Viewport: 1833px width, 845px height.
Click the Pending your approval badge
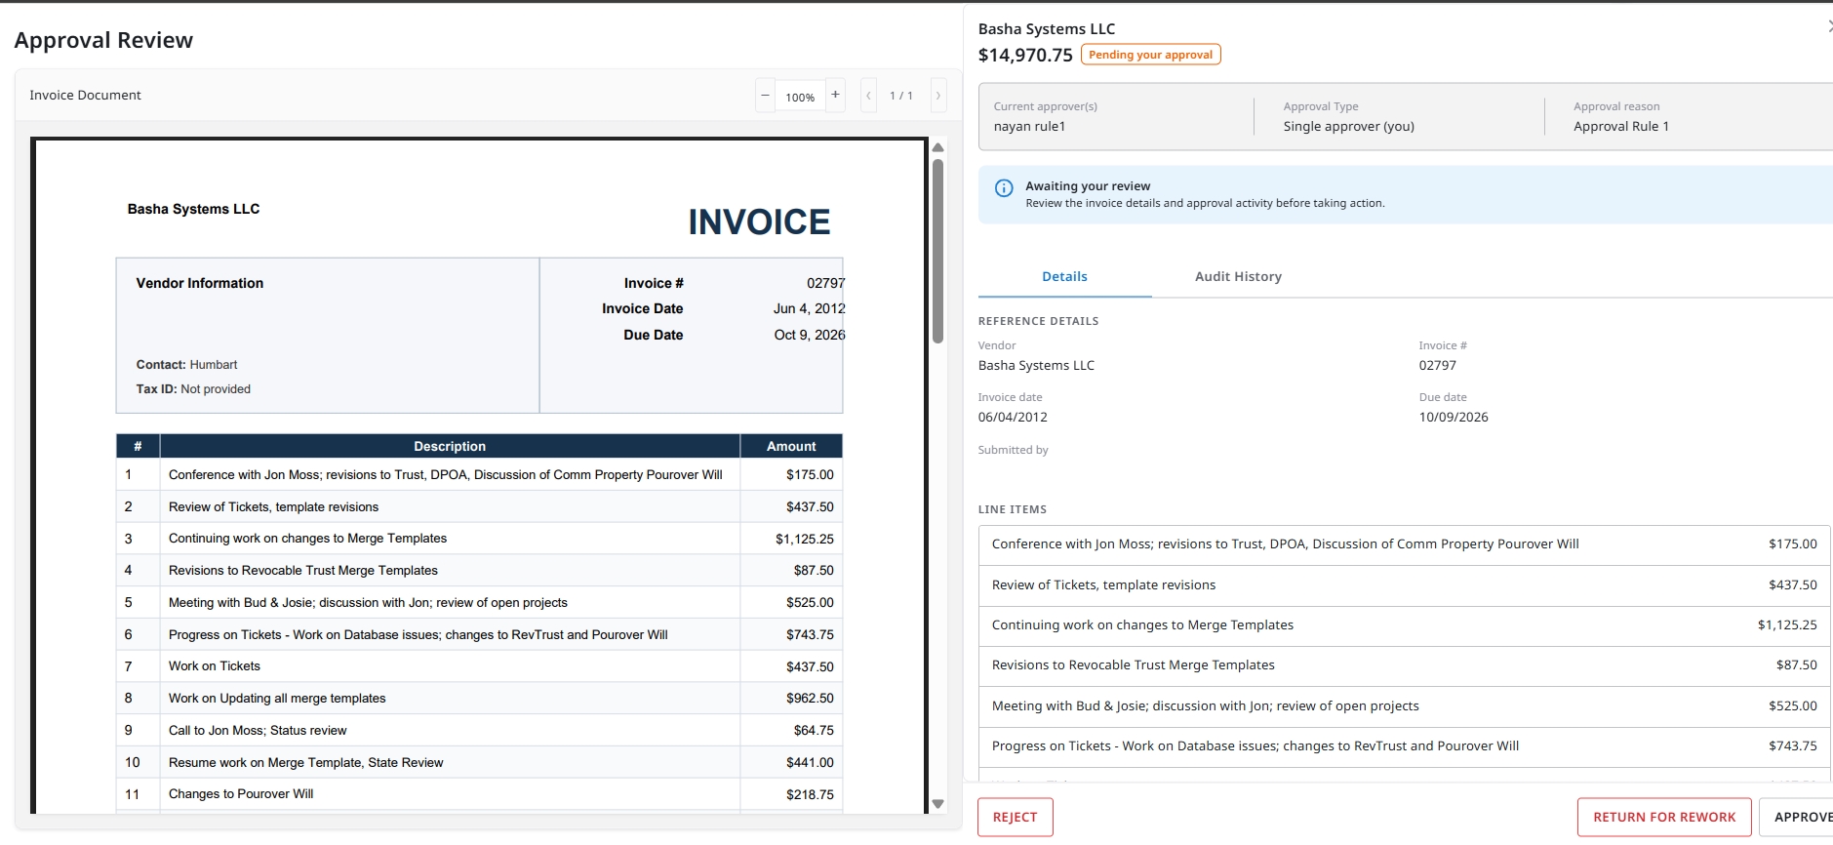click(1150, 55)
